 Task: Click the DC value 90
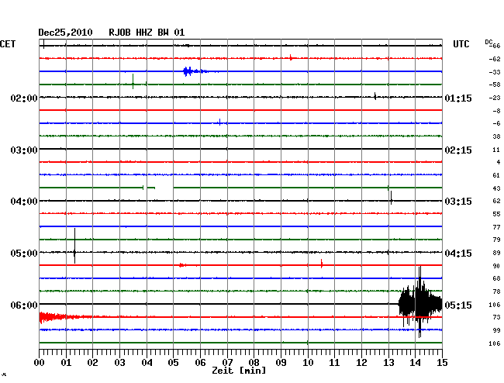496,266
